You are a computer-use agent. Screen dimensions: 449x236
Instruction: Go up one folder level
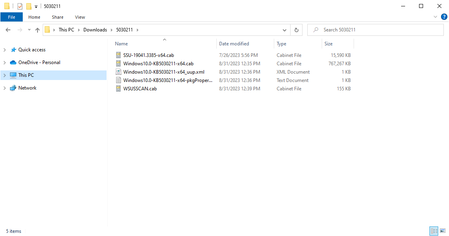click(x=37, y=30)
